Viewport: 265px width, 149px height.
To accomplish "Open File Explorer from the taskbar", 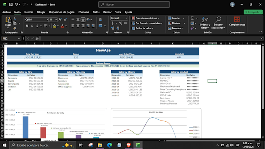I will (100, 145).
